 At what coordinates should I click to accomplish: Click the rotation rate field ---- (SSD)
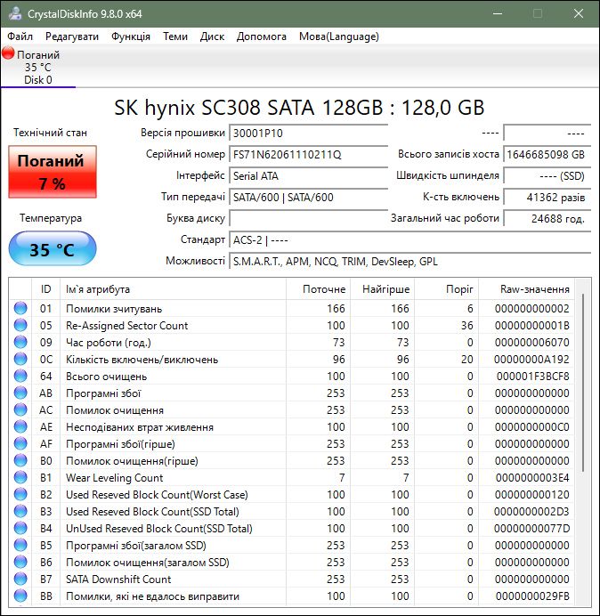click(x=547, y=175)
